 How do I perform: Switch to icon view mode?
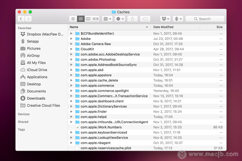click(73, 19)
